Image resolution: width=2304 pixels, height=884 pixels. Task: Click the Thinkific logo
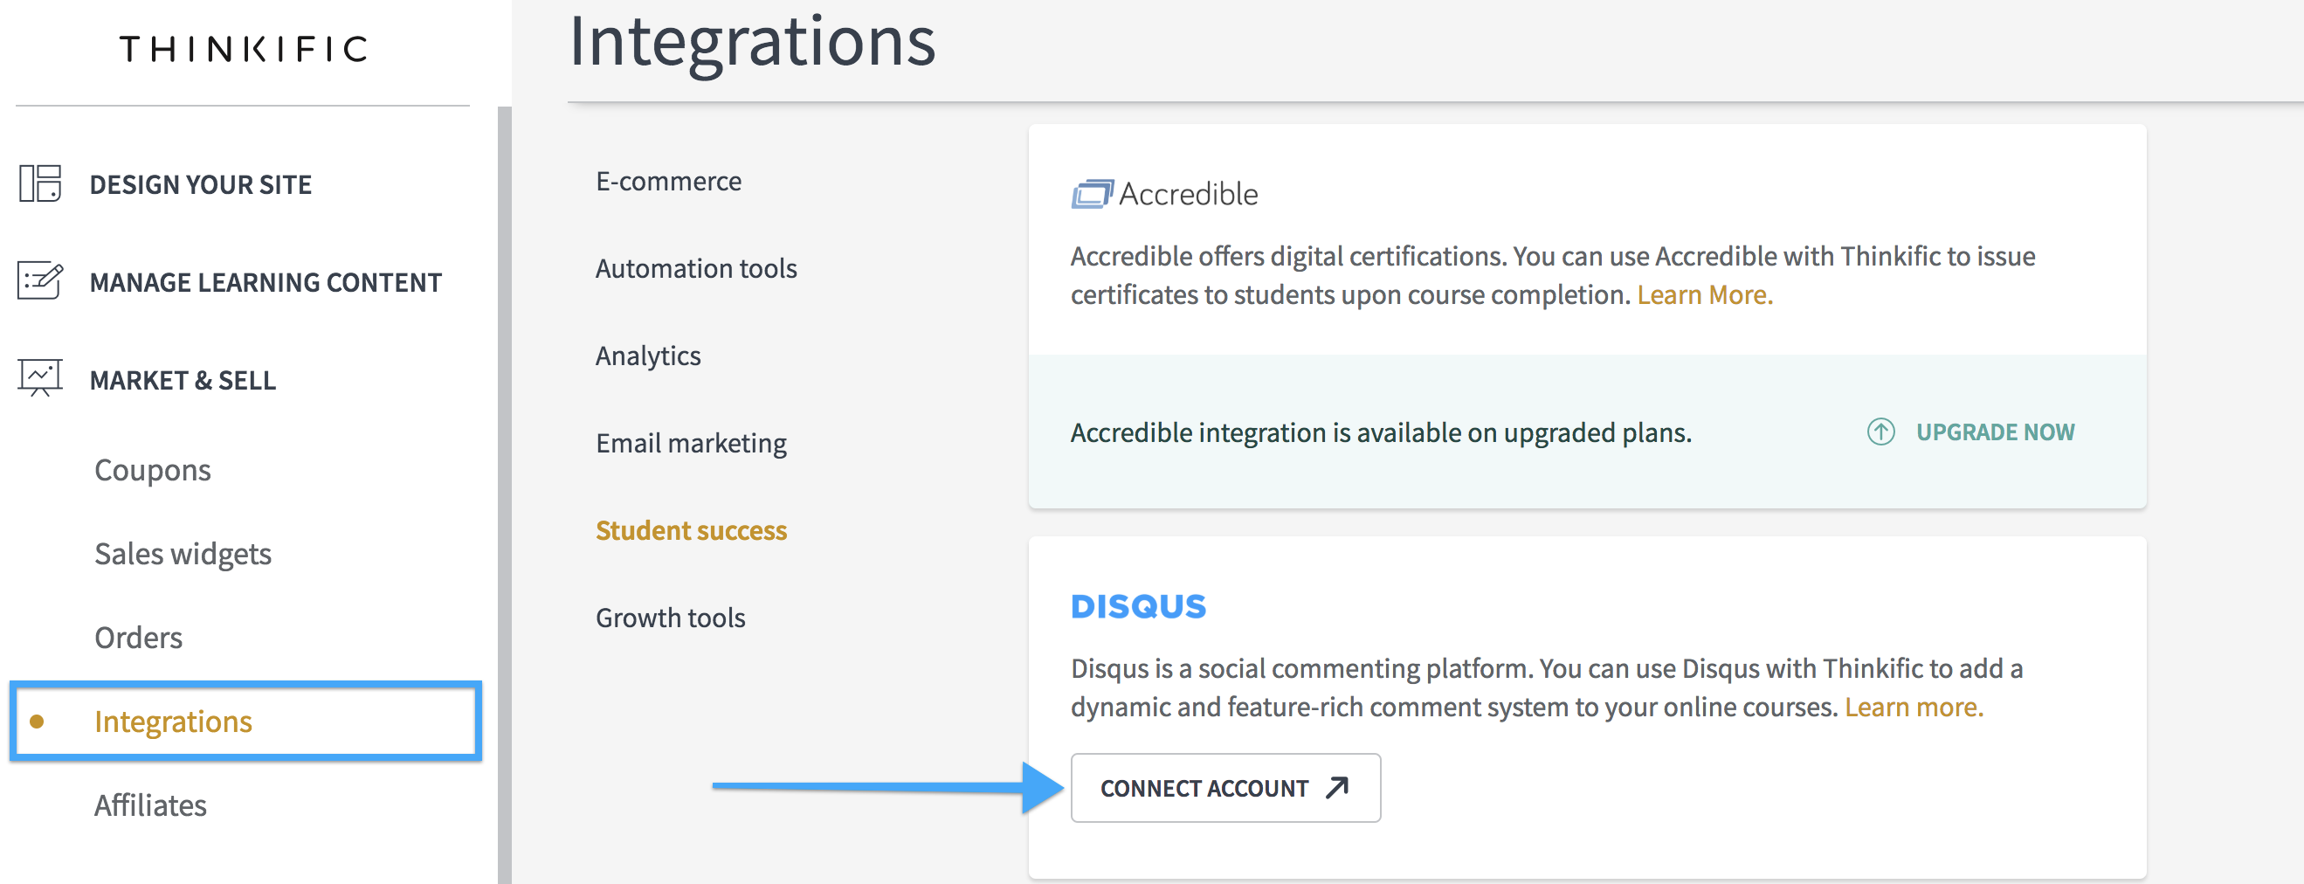(244, 48)
